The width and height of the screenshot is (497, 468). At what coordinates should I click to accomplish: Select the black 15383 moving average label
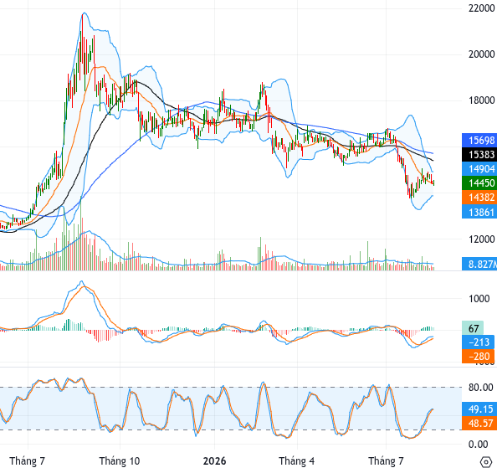click(479, 155)
